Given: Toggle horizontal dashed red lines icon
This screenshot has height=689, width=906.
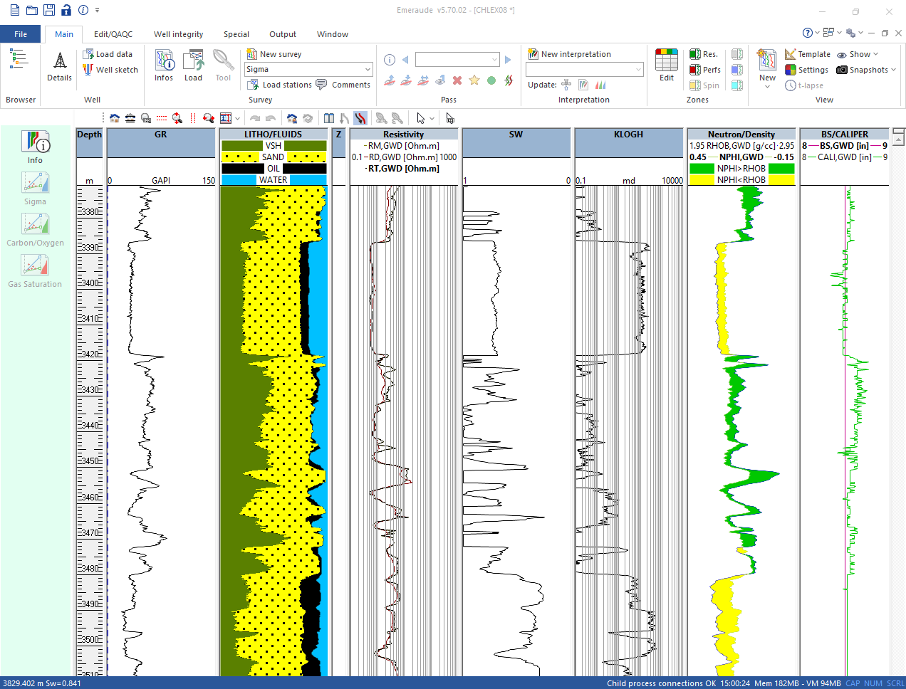Looking at the screenshot, I should 162,118.
